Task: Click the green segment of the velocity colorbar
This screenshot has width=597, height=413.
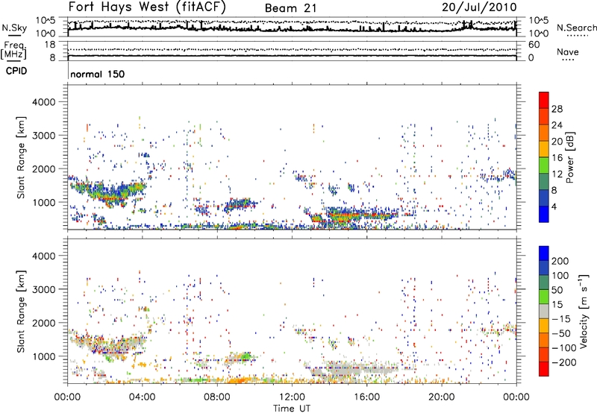Action: tap(544, 297)
